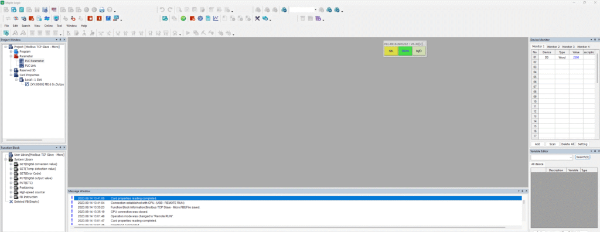This screenshot has height=232, width=600.
Task: Switch to the Monitor 2 tab
Action: 553,47
